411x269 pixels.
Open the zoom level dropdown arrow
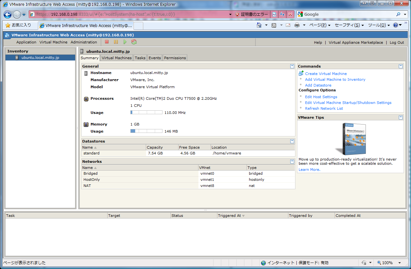click(400, 263)
